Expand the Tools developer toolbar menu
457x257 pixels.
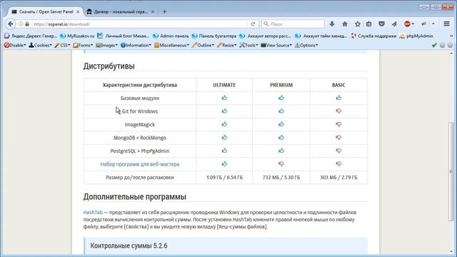[x=248, y=45]
